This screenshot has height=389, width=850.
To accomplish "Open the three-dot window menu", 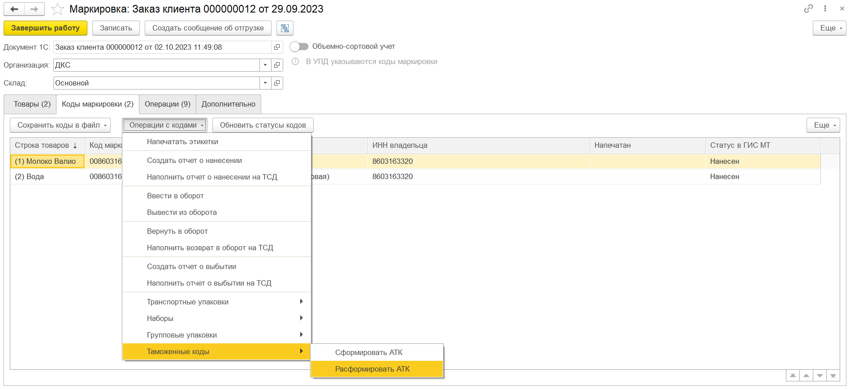I will point(825,9).
